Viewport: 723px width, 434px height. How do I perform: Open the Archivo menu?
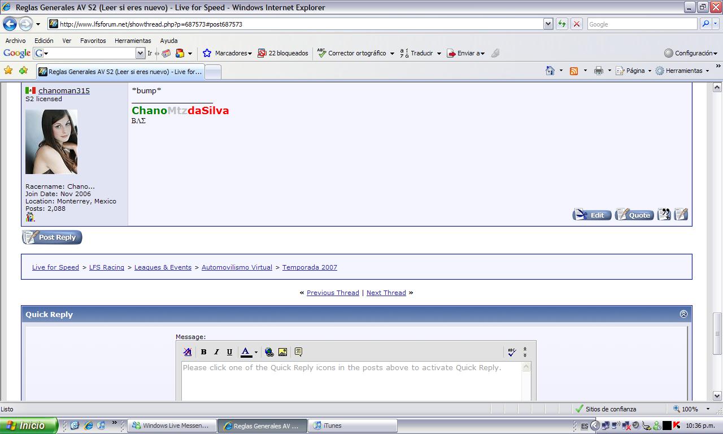click(x=15, y=41)
